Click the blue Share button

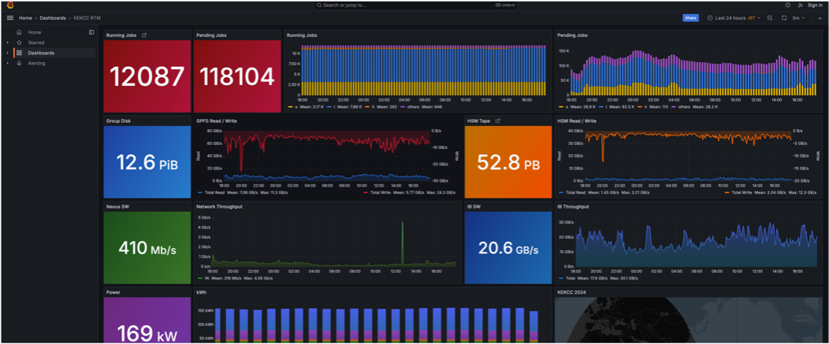690,17
